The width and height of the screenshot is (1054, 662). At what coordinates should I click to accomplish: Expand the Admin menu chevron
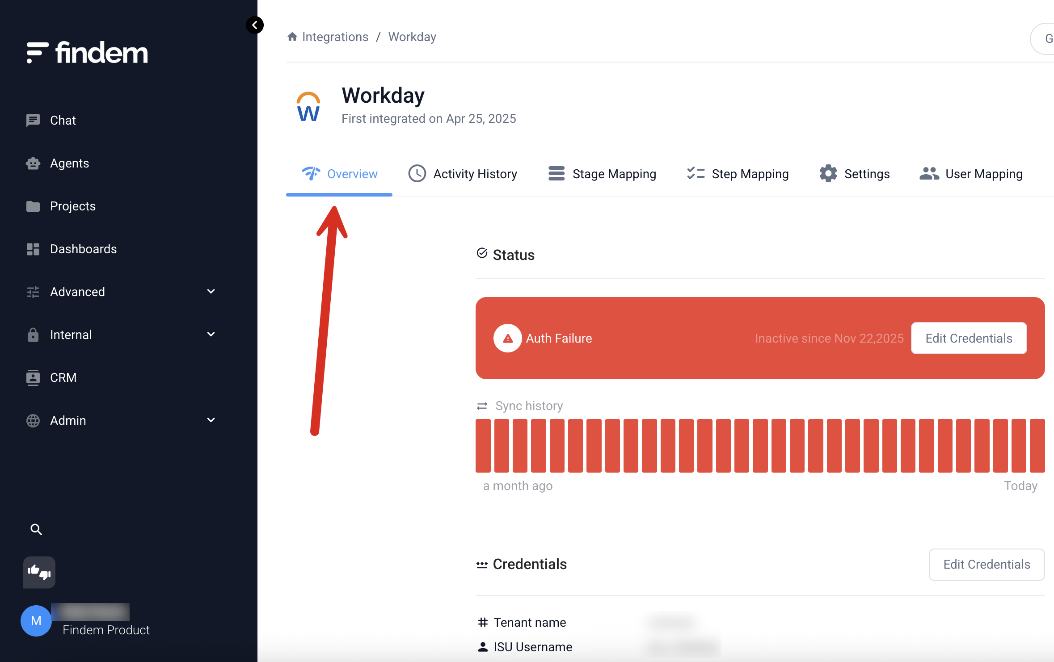(211, 420)
